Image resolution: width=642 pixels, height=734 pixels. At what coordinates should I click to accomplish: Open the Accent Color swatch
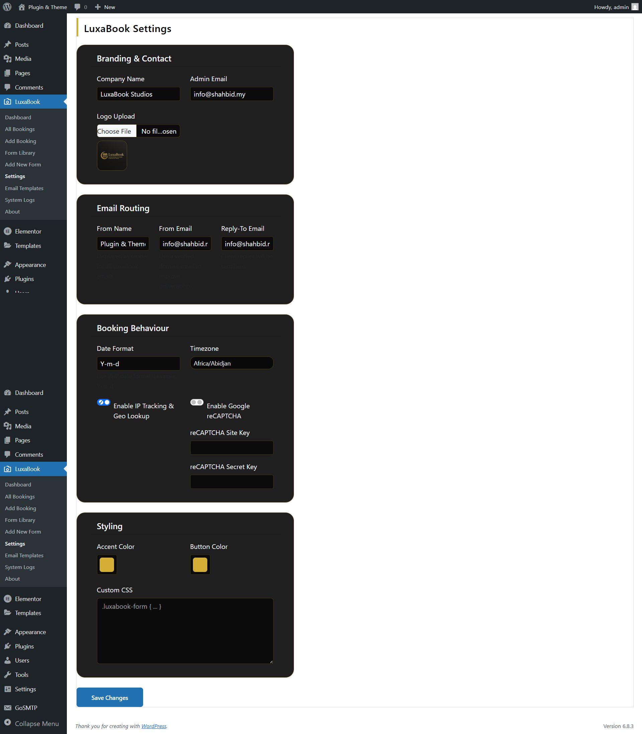click(107, 565)
